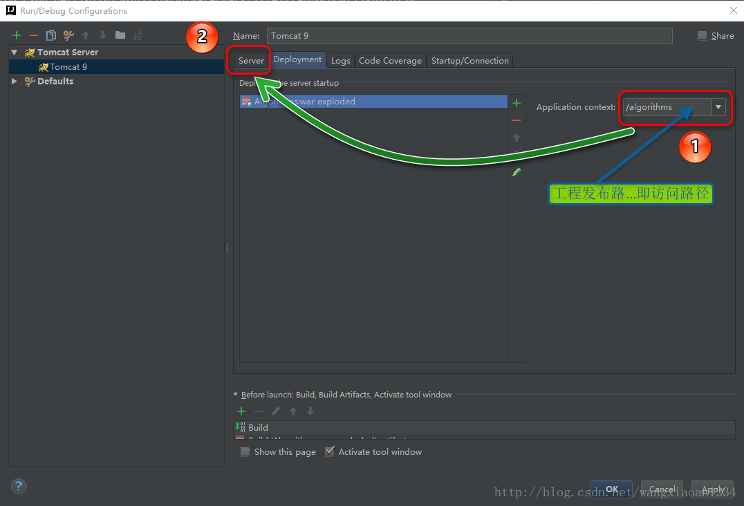Click the OK button
Image resolution: width=744 pixels, height=506 pixels.
pyautogui.click(x=612, y=489)
